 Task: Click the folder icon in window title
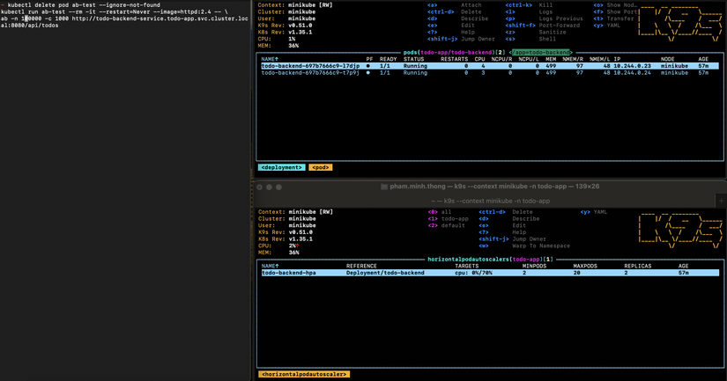coord(384,187)
